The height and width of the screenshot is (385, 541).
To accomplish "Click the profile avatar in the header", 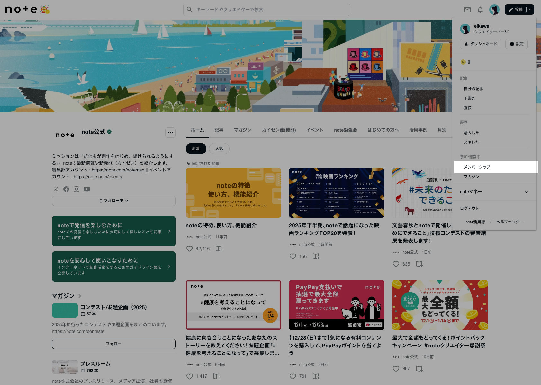I will [494, 10].
